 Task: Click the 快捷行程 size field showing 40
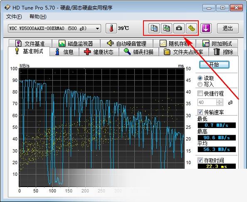[x=207, y=102]
